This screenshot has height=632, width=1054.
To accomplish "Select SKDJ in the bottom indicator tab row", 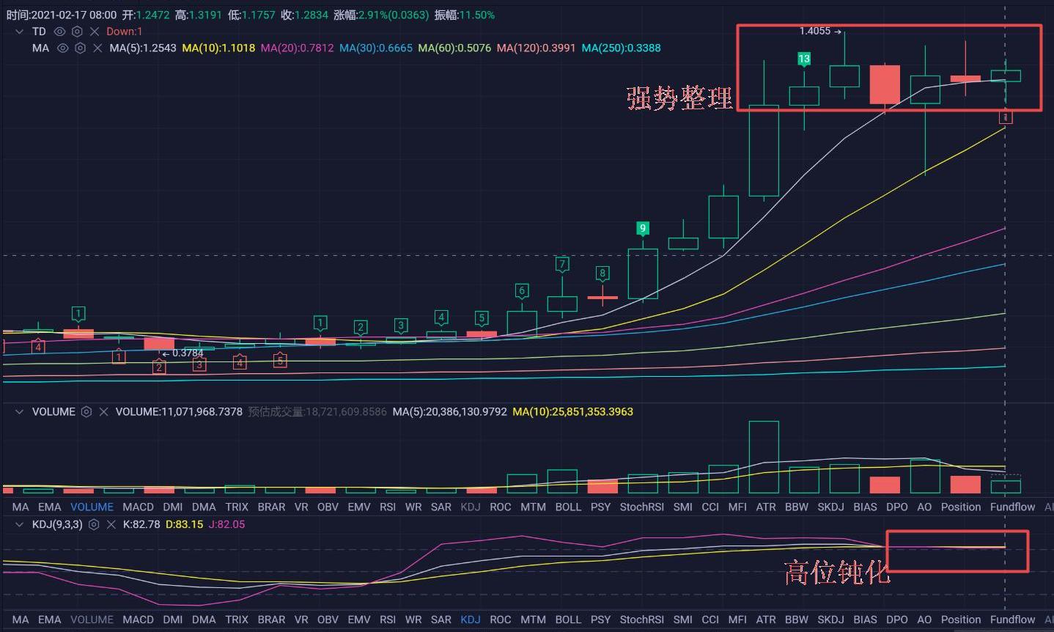I will (830, 620).
